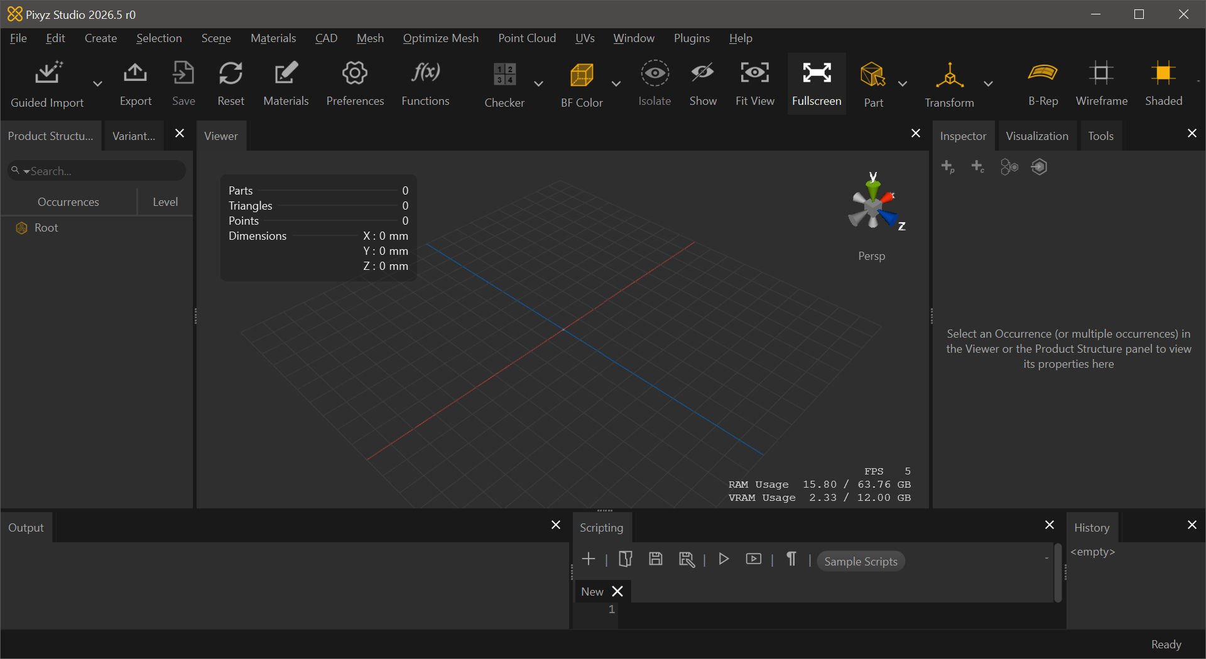
Task: Switch viewer to Shaded mode
Action: 1163,83
